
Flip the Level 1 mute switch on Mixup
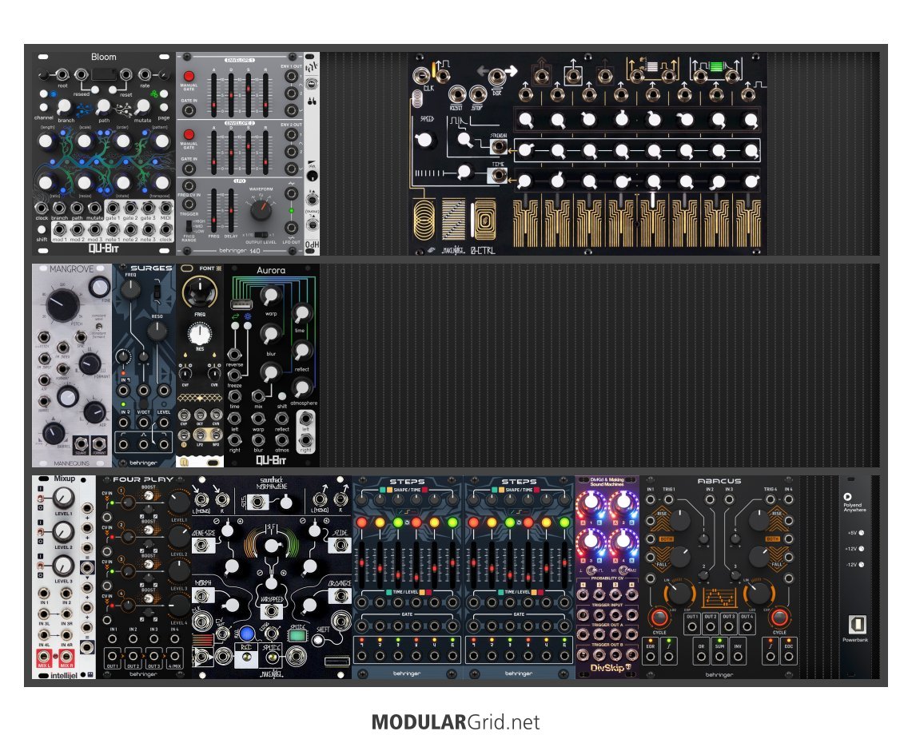(x=41, y=499)
